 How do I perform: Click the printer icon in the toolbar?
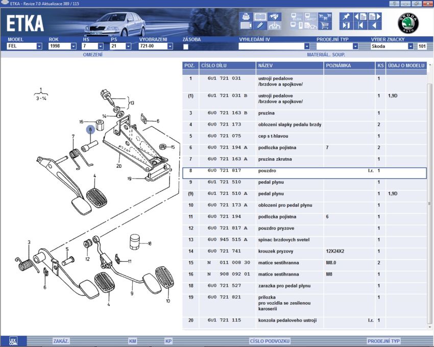(x=245, y=17)
